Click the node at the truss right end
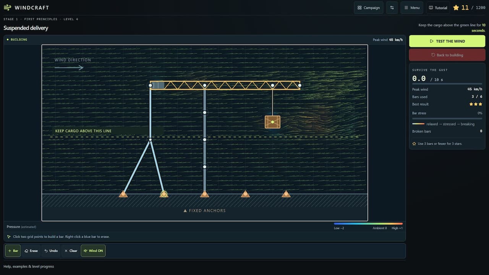 [300, 85]
